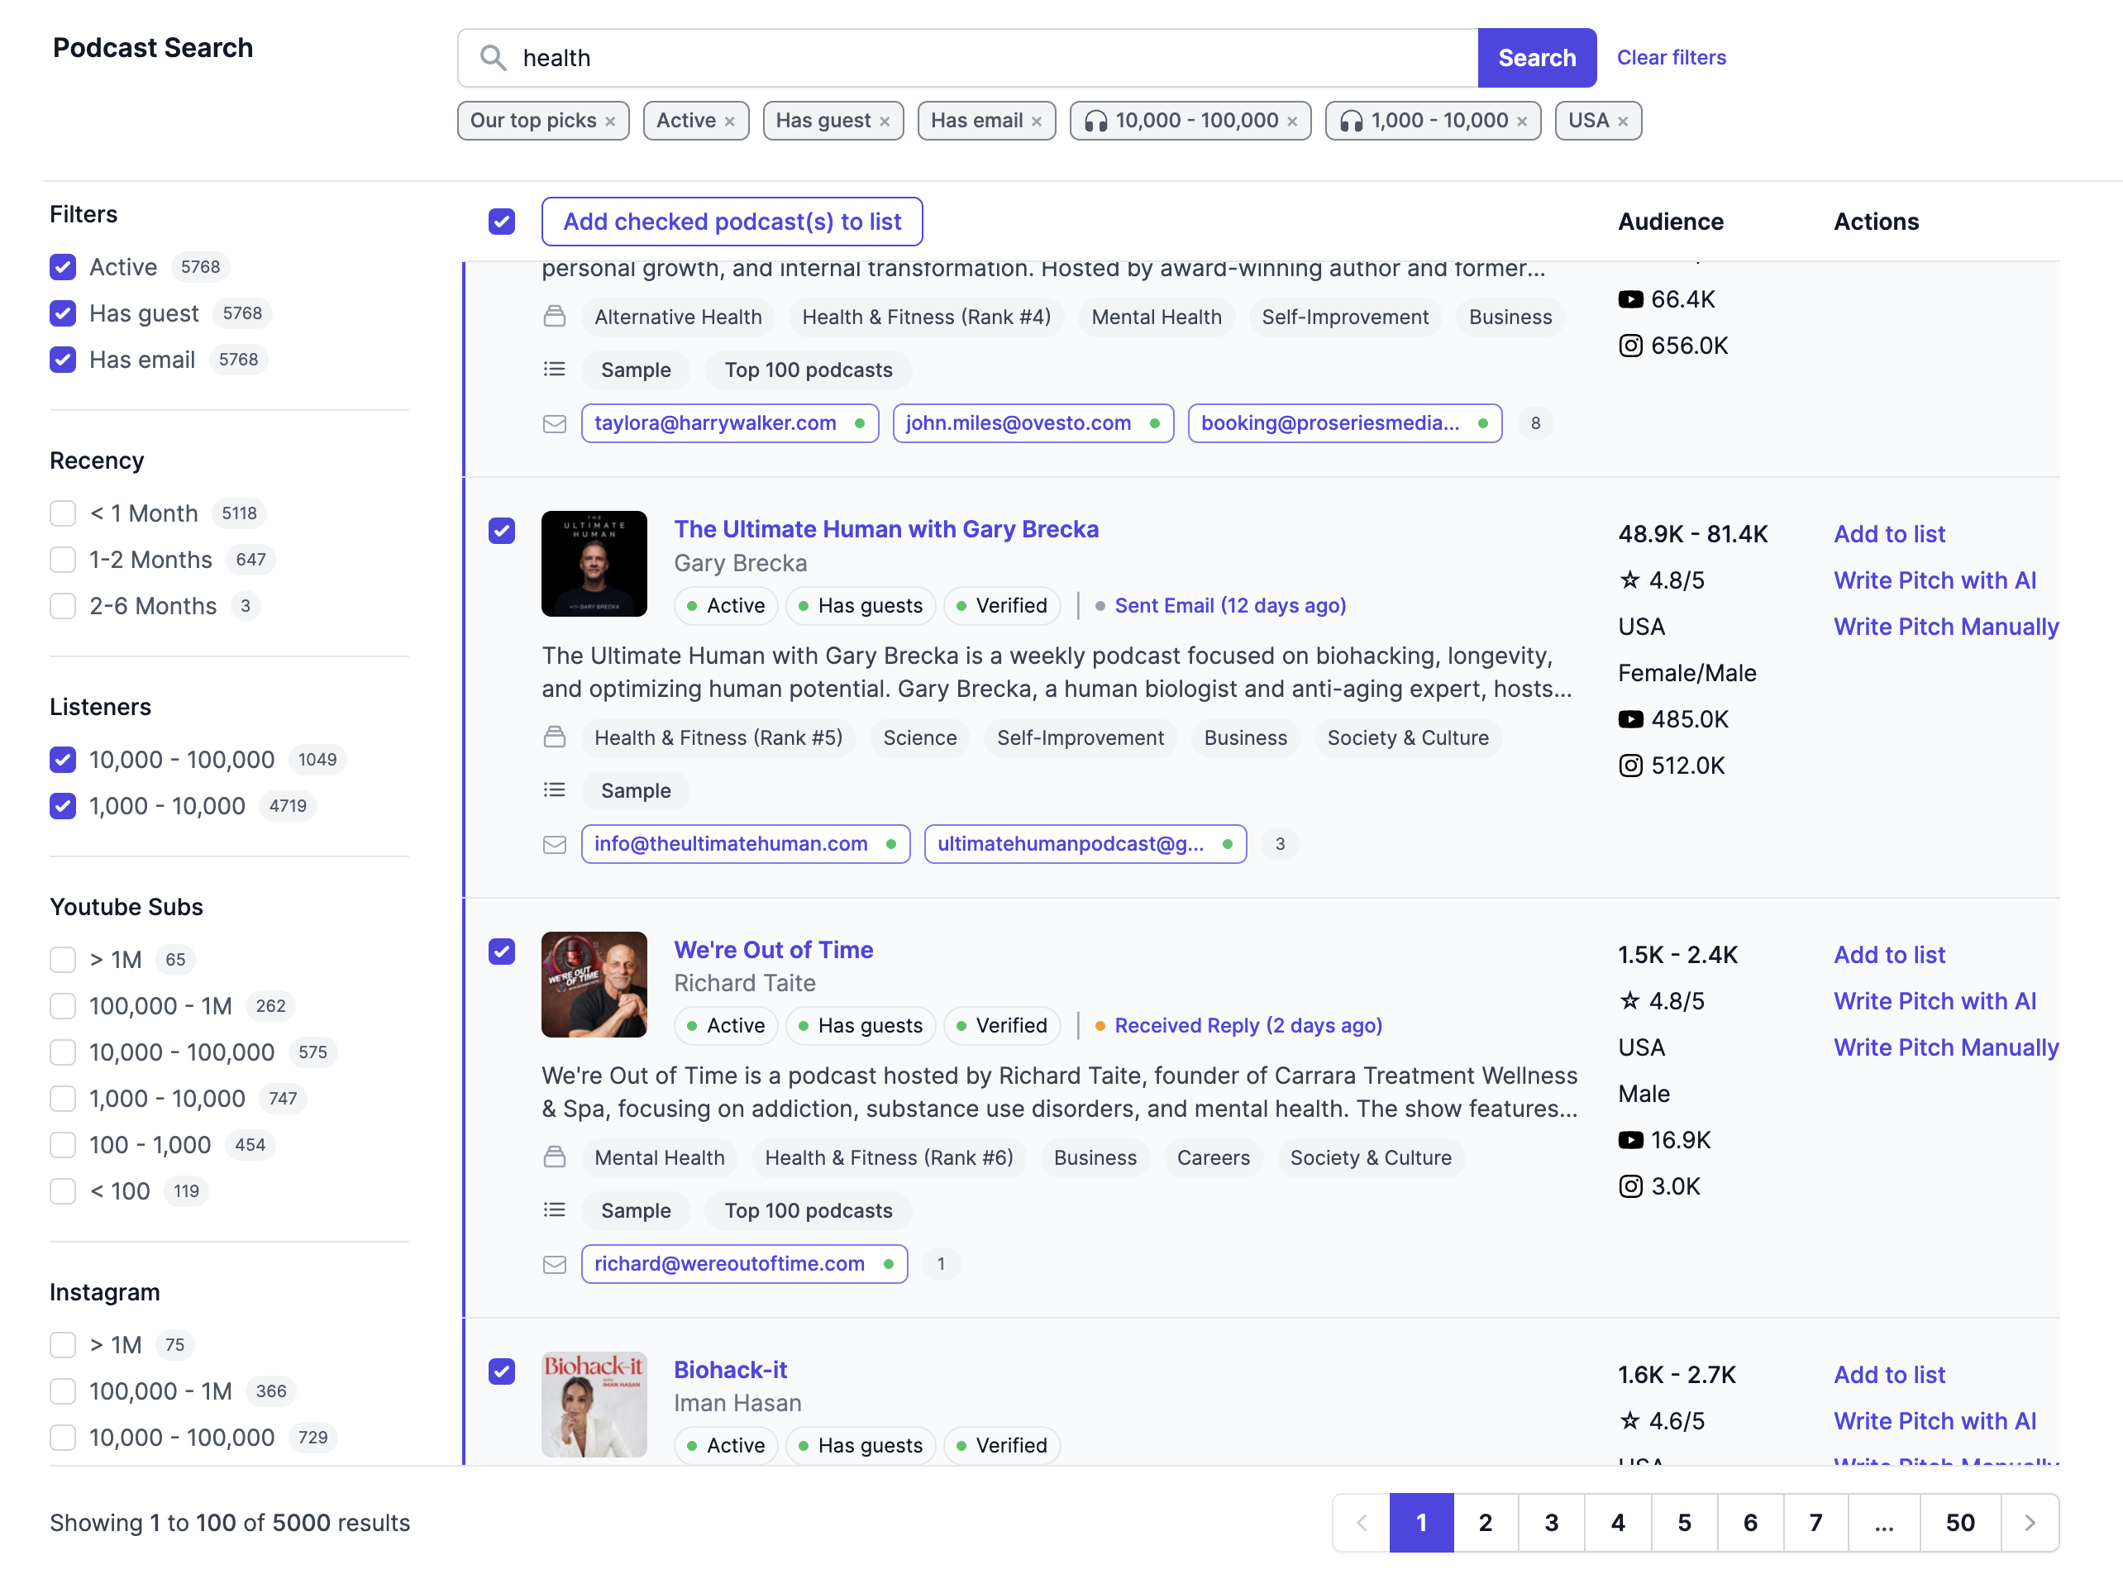Remove the 'Our top picks' filter chip
Viewport: 2123px width, 1579px height.
[x=610, y=122]
